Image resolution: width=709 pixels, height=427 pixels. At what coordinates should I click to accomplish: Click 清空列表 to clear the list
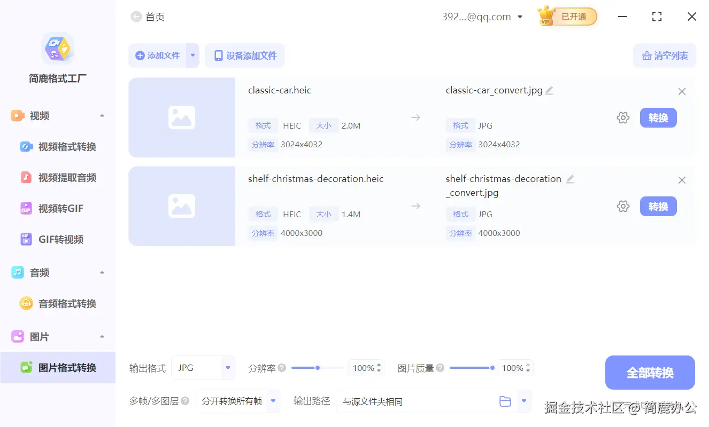tap(664, 55)
